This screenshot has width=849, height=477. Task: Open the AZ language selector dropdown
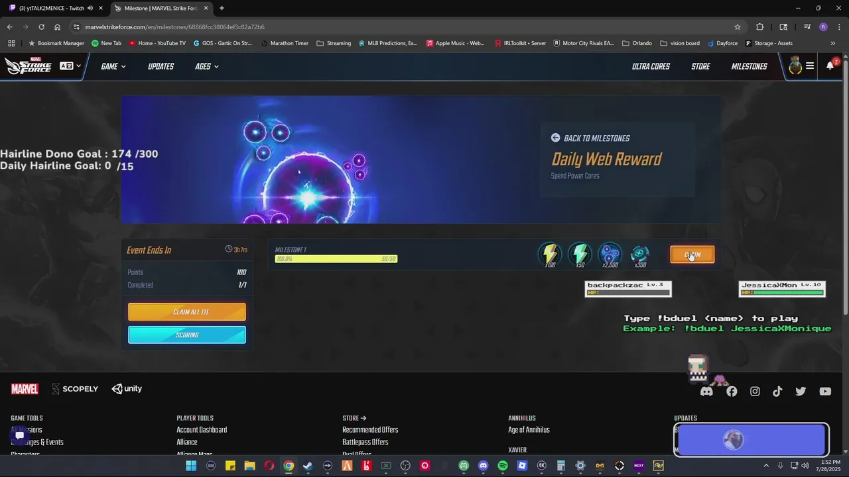pos(70,66)
